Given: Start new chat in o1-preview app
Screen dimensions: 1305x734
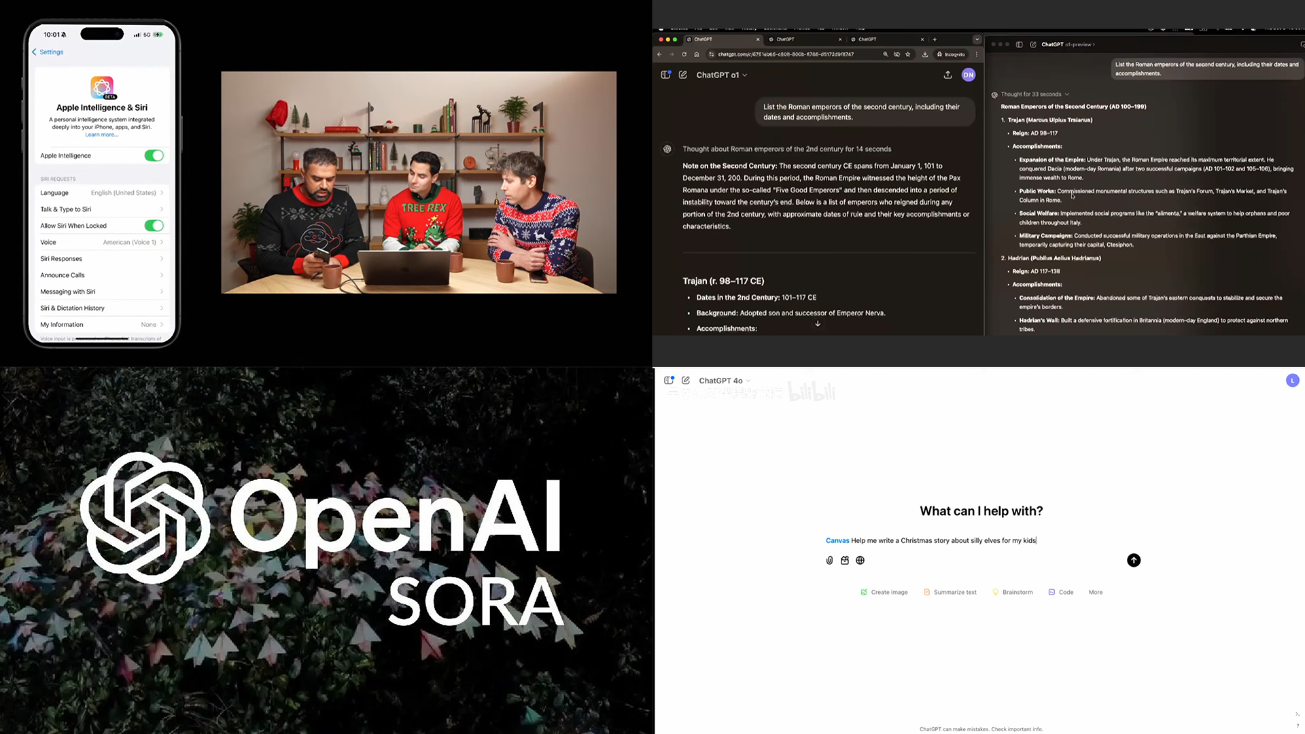Looking at the screenshot, I should 1033,45.
